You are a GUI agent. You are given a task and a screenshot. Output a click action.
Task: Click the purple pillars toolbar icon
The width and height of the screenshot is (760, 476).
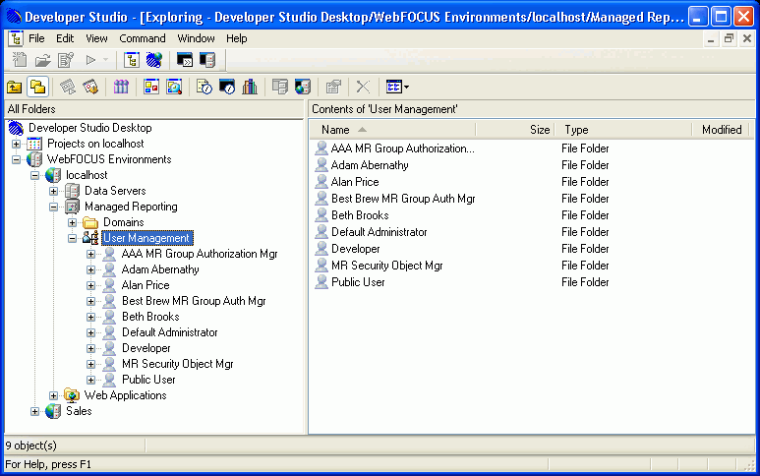[x=121, y=88]
